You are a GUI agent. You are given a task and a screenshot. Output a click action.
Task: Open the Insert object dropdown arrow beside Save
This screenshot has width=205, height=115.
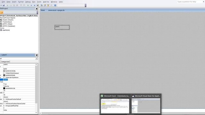1,5
